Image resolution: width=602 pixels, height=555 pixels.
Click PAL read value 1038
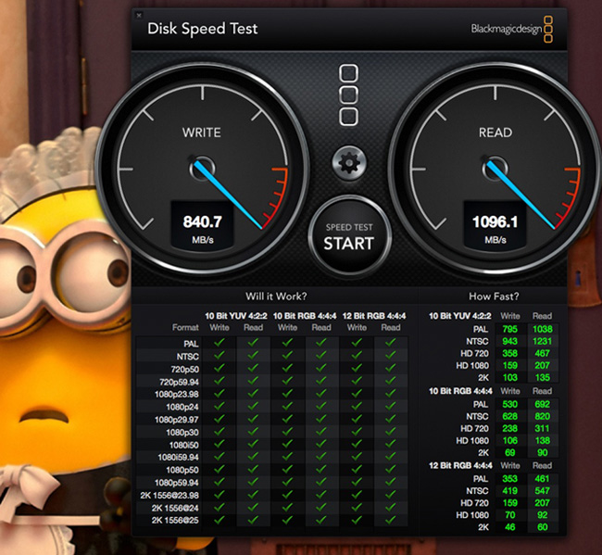click(x=543, y=329)
